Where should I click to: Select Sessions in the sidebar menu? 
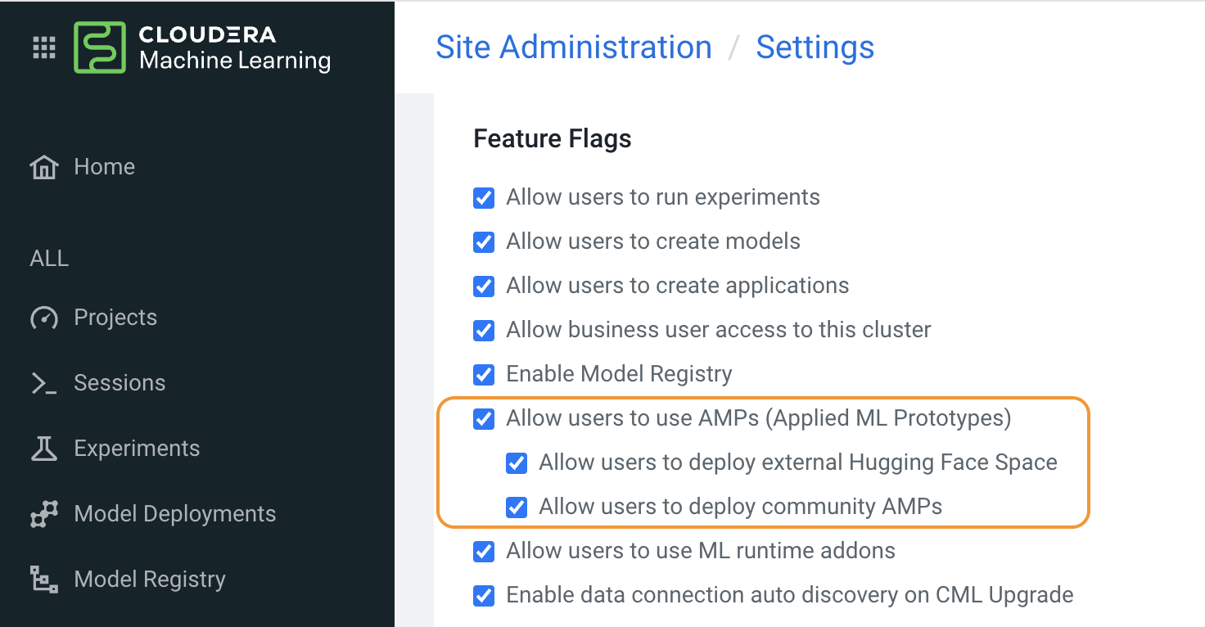120,382
